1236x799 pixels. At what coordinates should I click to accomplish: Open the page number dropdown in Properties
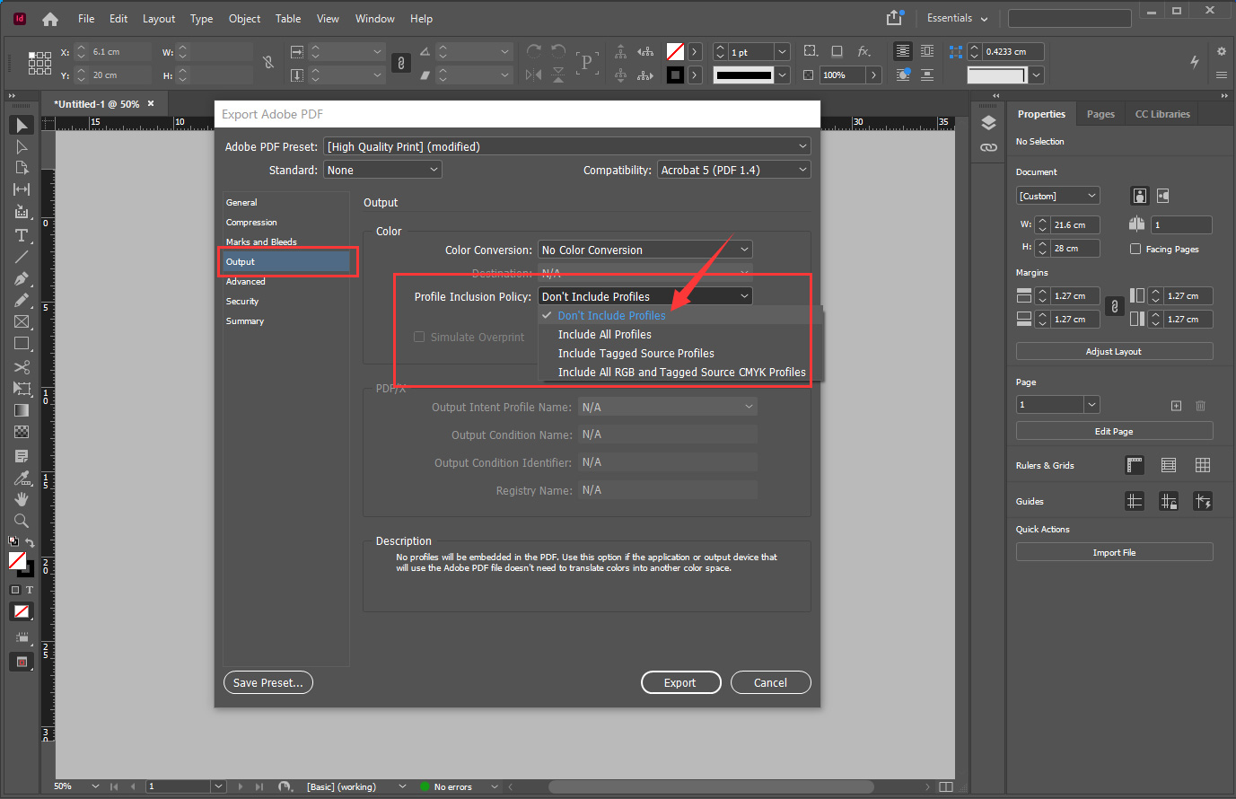(1092, 405)
